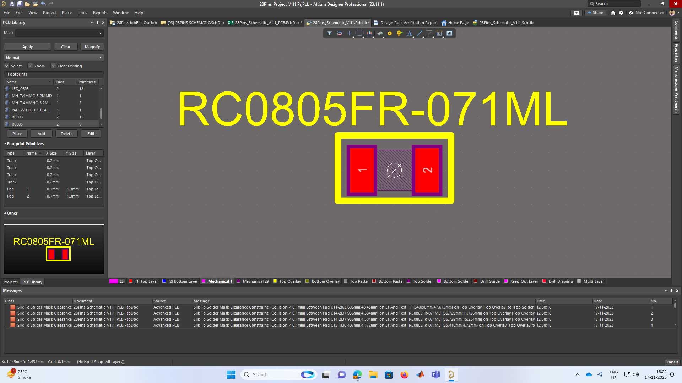The width and height of the screenshot is (682, 383).
Task: Select the Place Pad tool
Action: tap(390, 33)
